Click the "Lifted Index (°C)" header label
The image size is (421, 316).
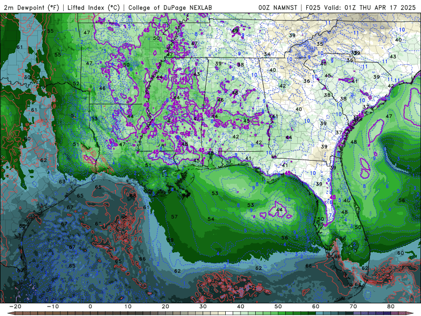pos(94,8)
